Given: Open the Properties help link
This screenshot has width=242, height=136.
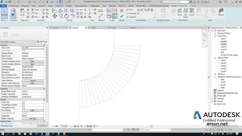Looking at the screenshot, I should (x=6, y=125).
